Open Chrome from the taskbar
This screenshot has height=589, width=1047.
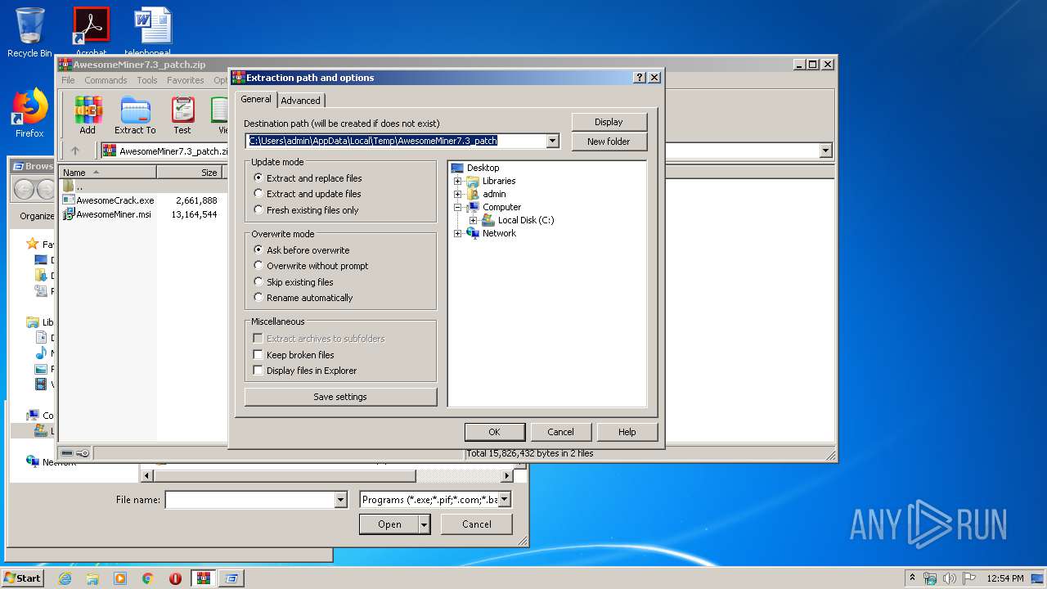pos(148,578)
